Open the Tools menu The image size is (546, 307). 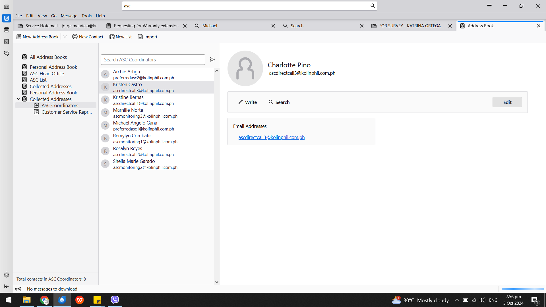[x=86, y=16]
